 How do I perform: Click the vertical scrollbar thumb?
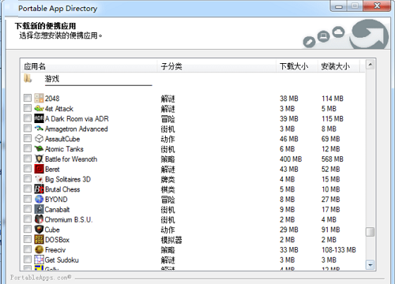pyautogui.click(x=371, y=232)
